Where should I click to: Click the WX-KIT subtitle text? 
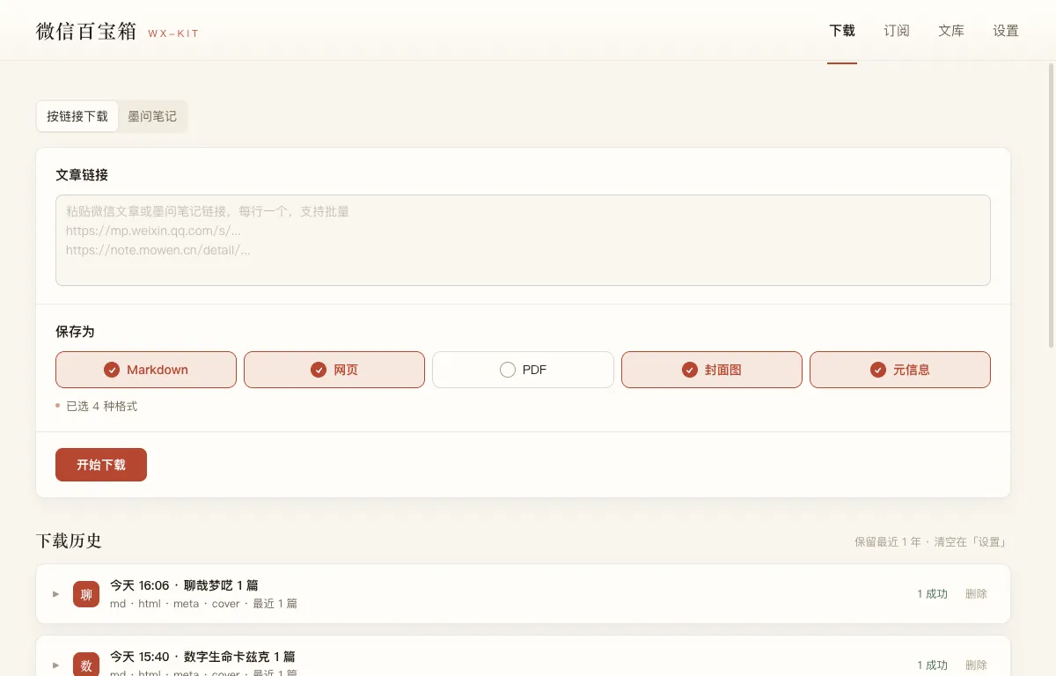pos(173,33)
